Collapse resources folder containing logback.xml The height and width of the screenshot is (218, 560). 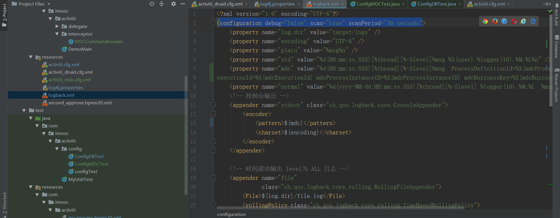click(31, 57)
